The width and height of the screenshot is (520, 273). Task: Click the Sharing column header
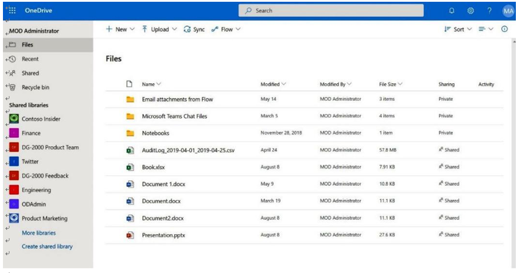446,84
